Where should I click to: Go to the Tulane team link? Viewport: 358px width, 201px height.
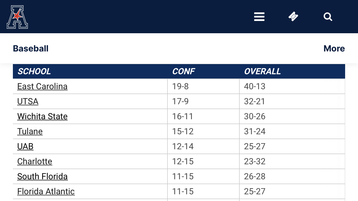click(30, 131)
